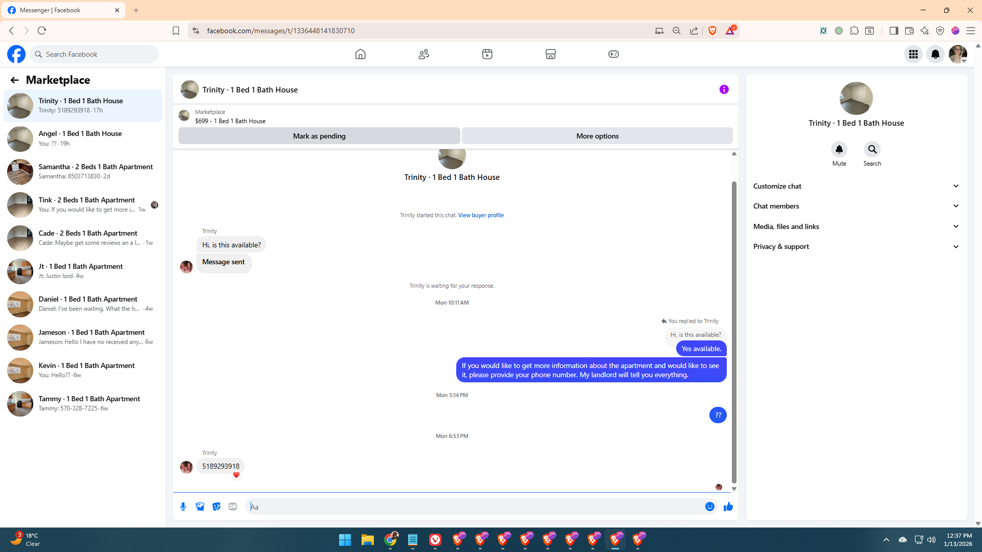Open the View buyer profile link
The width and height of the screenshot is (982, 552).
481,215
